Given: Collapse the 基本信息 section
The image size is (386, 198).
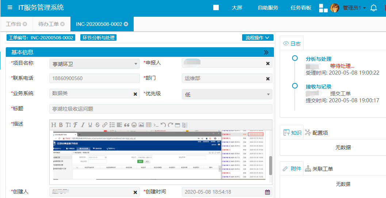Looking at the screenshot, I should coord(266,52).
